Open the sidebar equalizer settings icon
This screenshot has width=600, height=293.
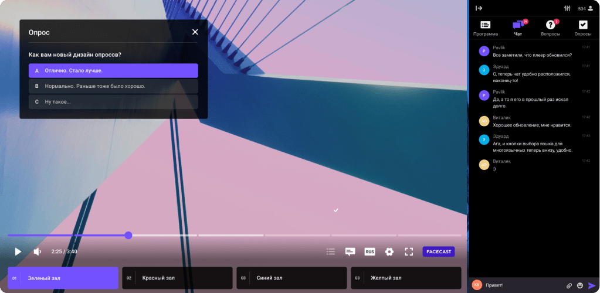pos(567,9)
